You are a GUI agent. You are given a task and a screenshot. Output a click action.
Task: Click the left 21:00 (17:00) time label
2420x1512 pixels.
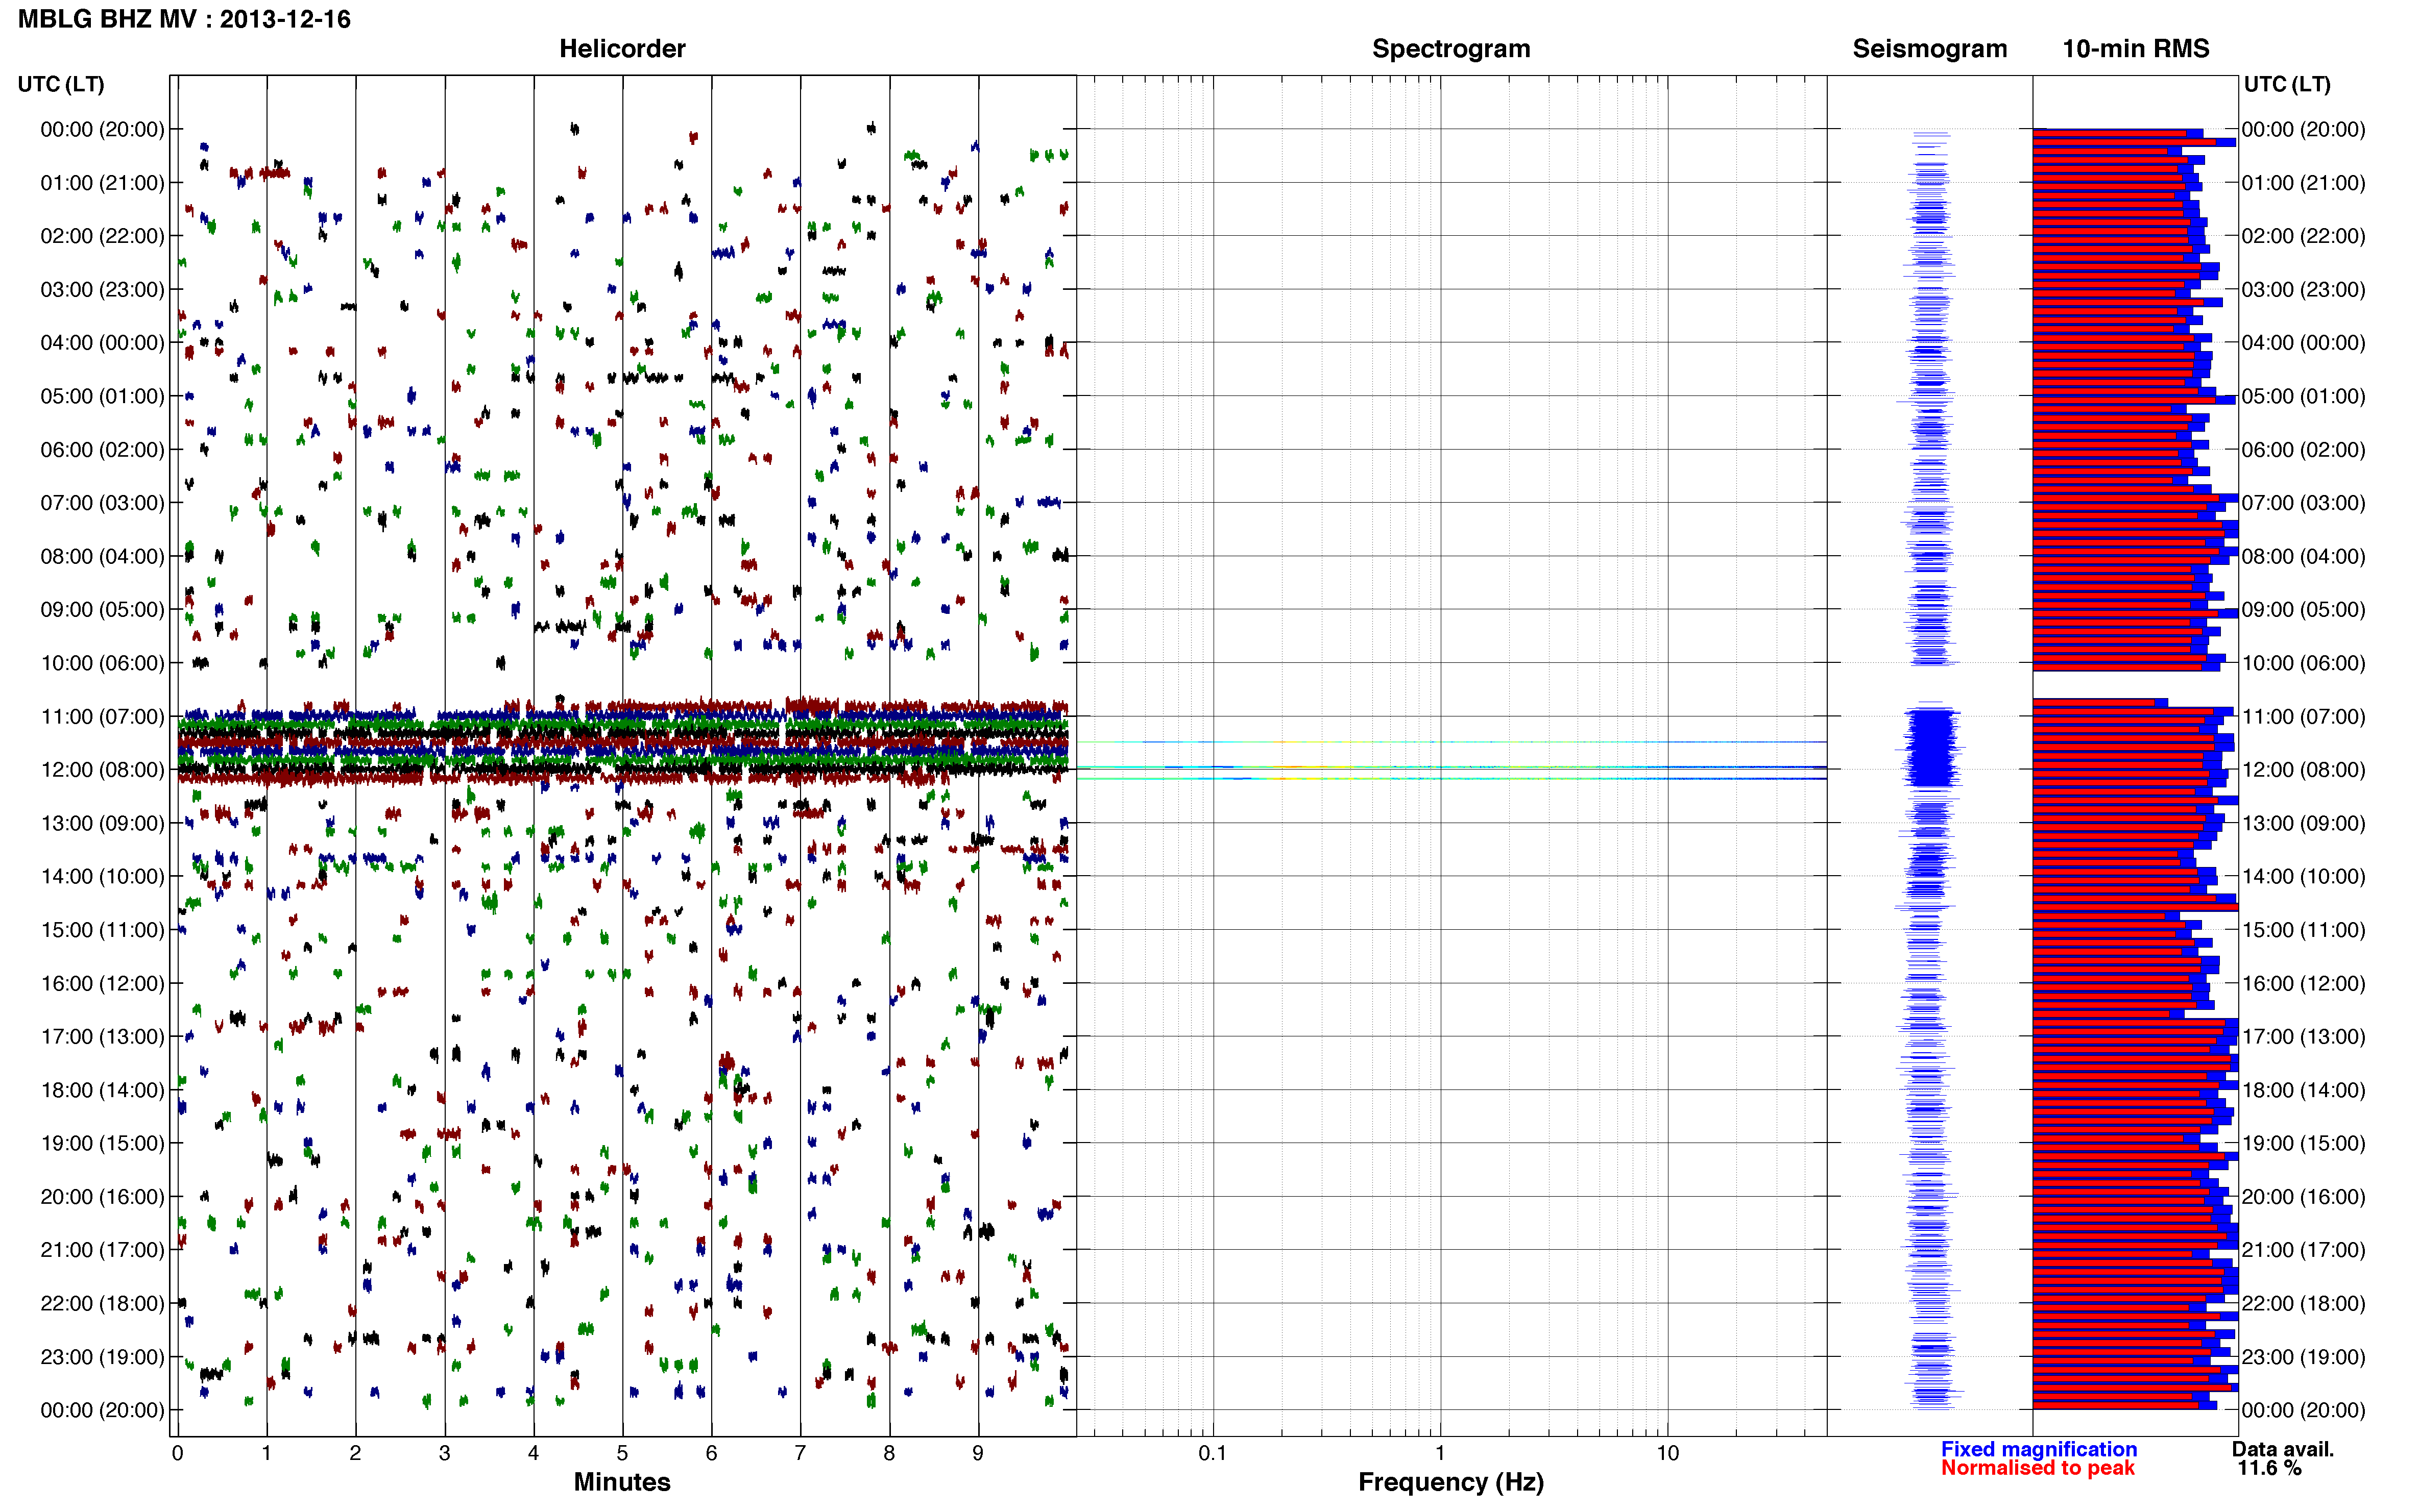click(102, 1250)
